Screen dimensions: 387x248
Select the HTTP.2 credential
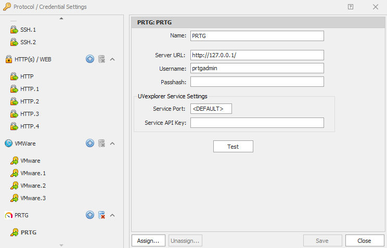tap(30, 101)
